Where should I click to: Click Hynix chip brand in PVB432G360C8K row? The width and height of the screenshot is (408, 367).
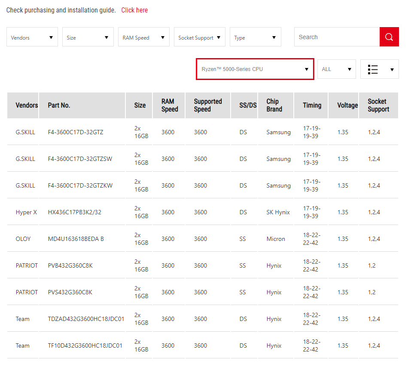(274, 265)
